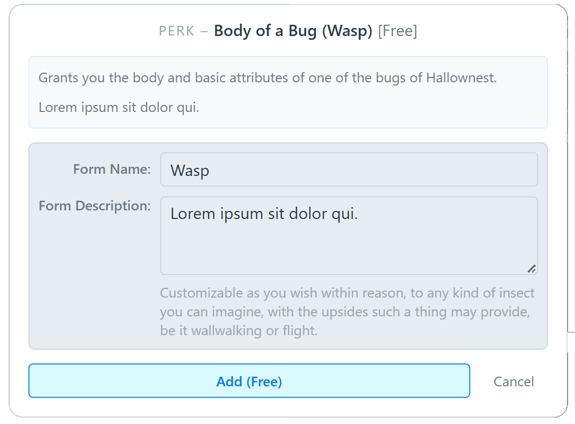Viewport: 575px width, 424px height.
Task: Click the Form Description label
Action: 94,206
